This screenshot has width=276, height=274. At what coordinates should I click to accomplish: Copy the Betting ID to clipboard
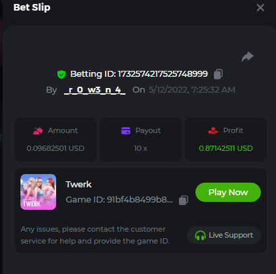tap(218, 74)
